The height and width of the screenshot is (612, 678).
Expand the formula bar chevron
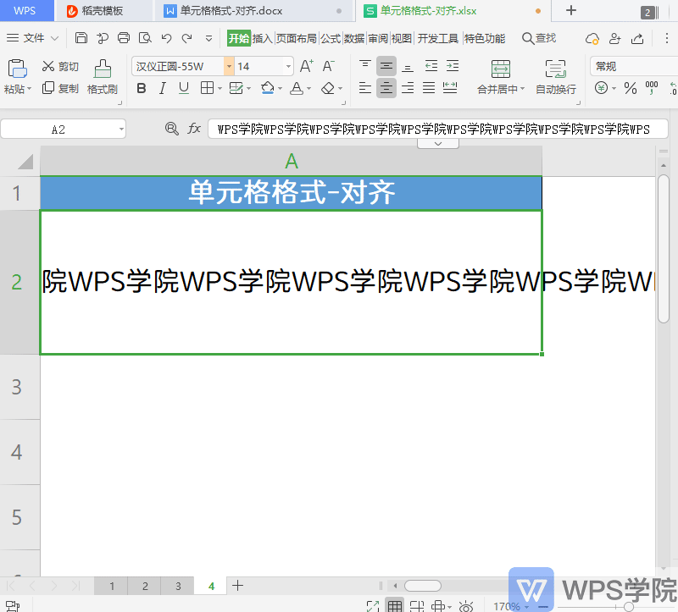[438, 143]
